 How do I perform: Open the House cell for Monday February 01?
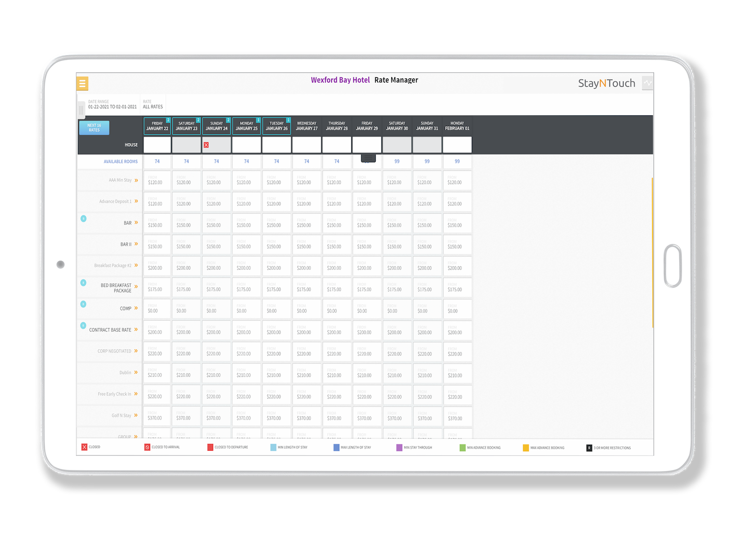[457, 145]
